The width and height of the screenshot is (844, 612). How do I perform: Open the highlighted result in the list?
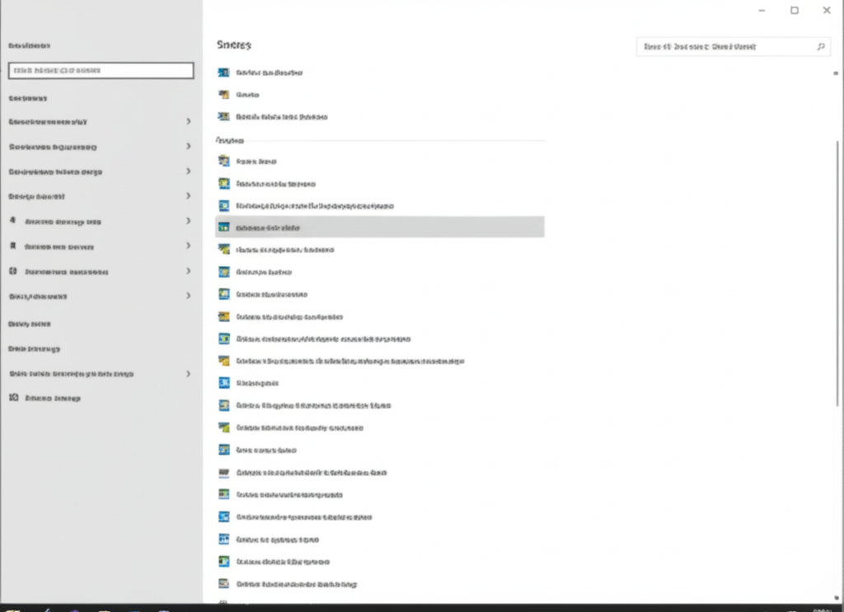point(380,227)
